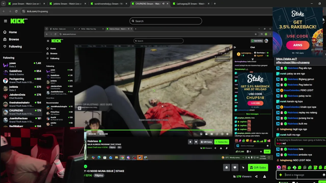Click the Send a message chat field
Image resolution: width=326 pixels, height=183 pixels.
pyautogui.click(x=301, y=175)
